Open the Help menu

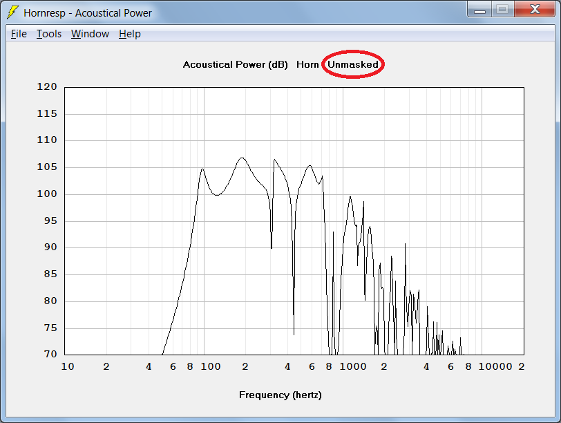(129, 34)
